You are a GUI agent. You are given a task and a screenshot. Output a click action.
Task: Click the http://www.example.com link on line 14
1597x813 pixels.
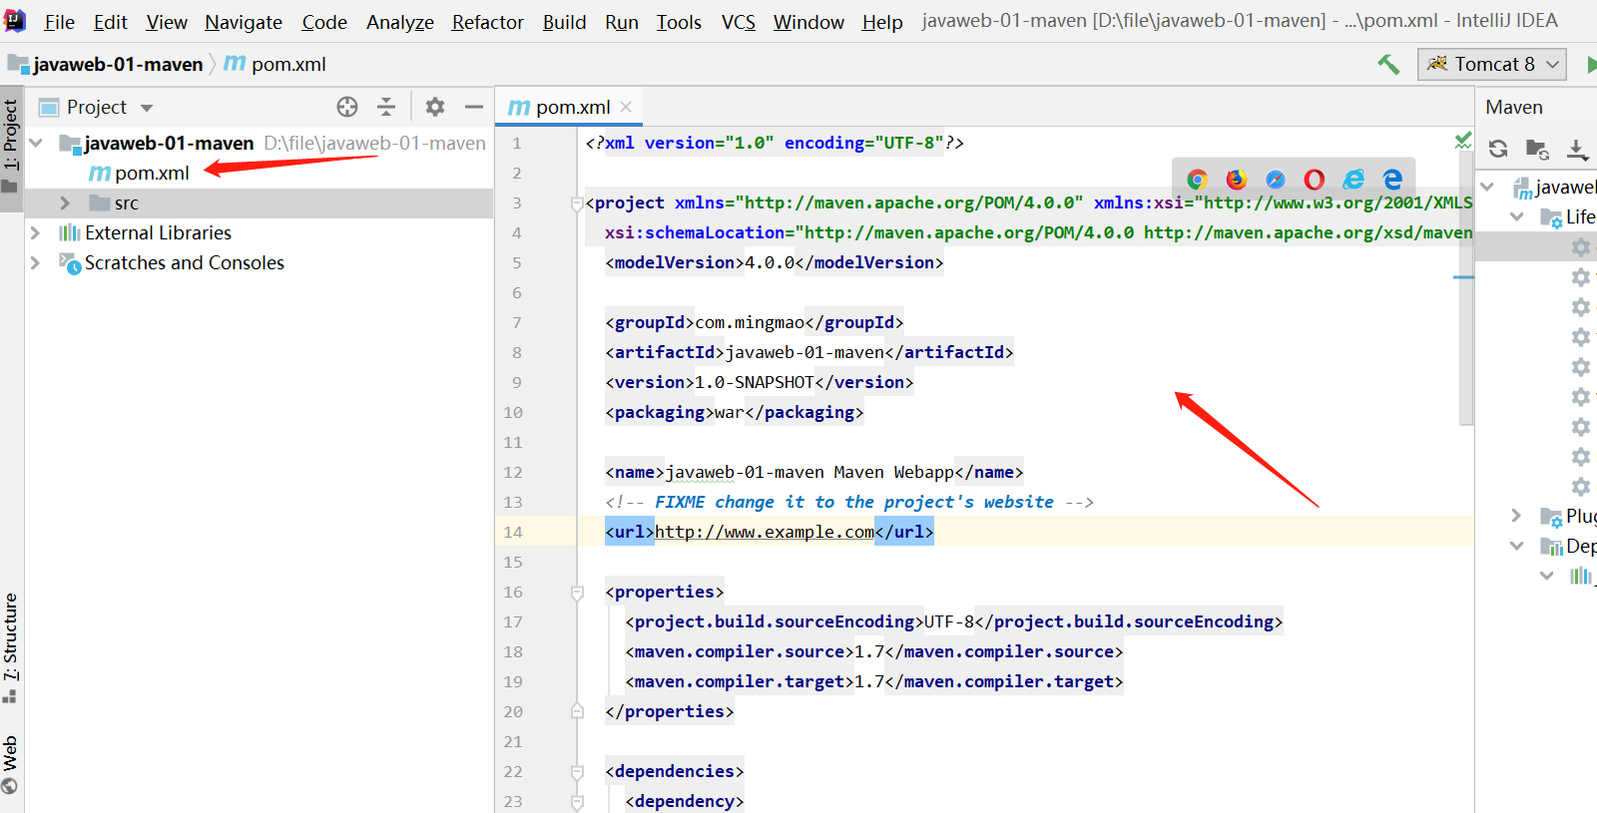pyautogui.click(x=765, y=532)
